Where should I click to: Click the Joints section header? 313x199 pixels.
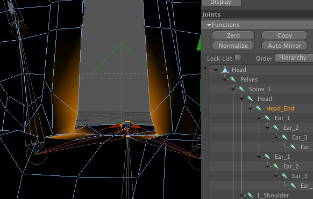[x=257, y=14]
